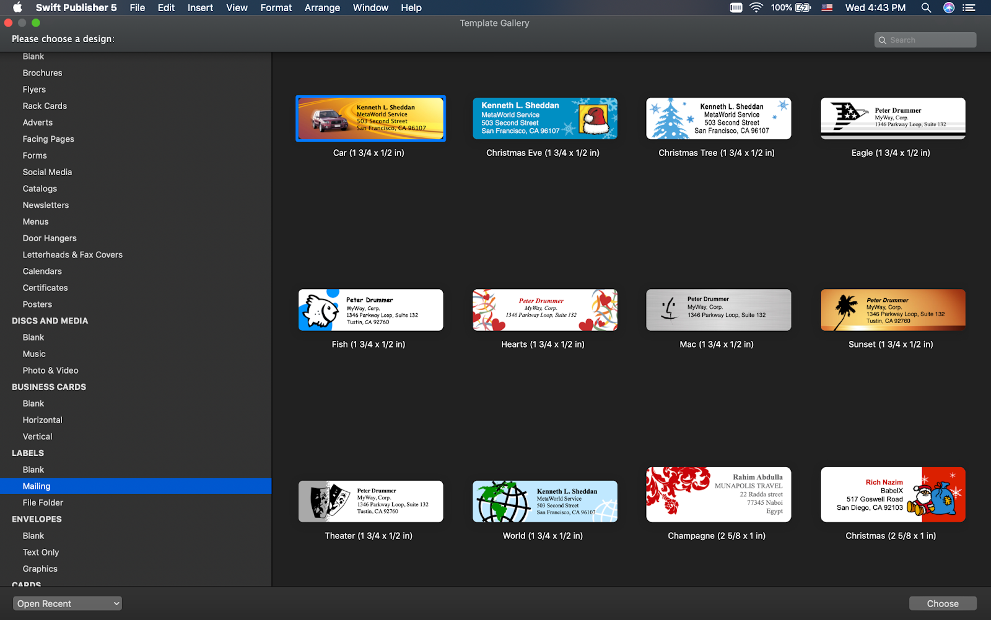Select Horizontal under Business Cards
Image resolution: width=991 pixels, height=620 pixels.
(42, 420)
